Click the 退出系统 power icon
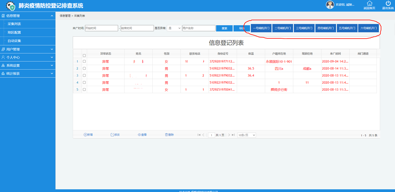The image size is (395, 192). [388, 3]
